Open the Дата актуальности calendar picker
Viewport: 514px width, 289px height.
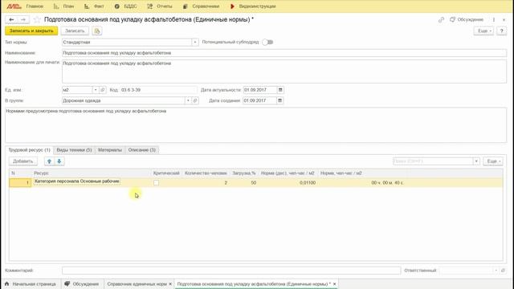pos(280,90)
